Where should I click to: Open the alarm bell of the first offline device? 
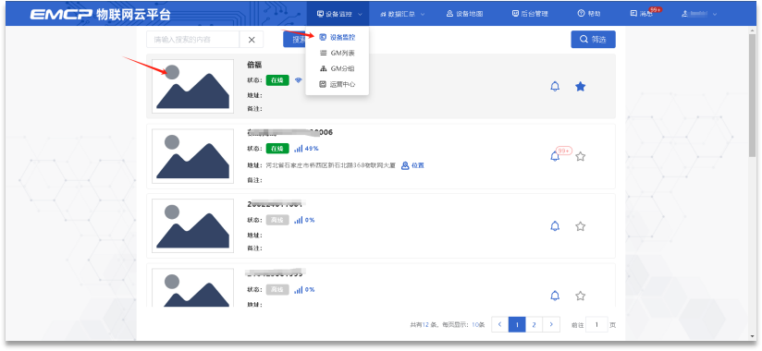(x=555, y=226)
